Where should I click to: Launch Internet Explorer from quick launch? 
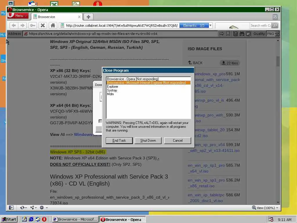[31, 220]
